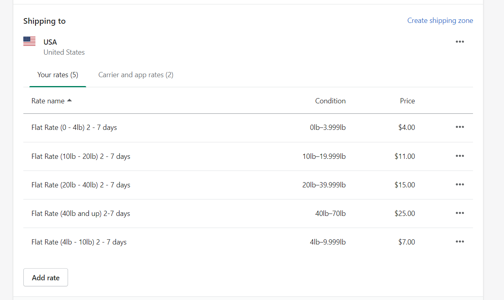Switch to Carrier and app rates tab
The image size is (504, 300).
(136, 75)
